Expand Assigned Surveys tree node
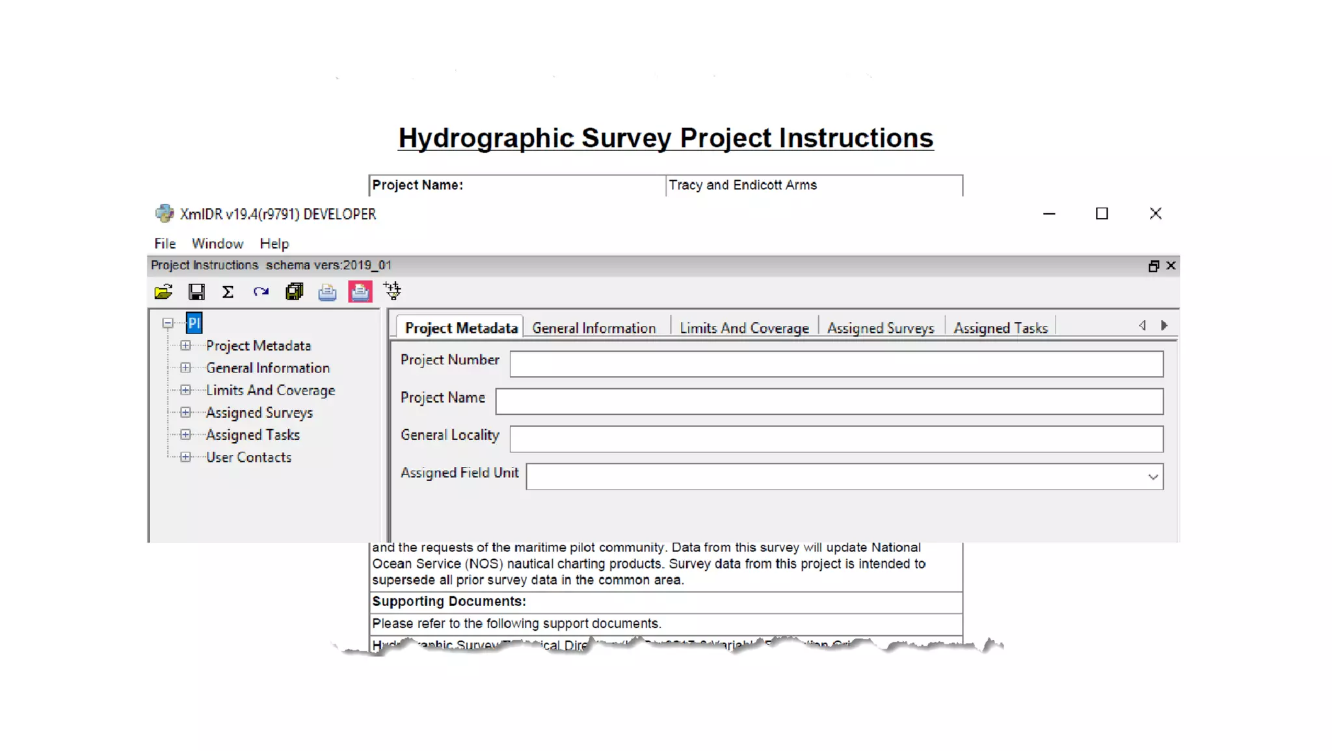1332x751 pixels. [185, 412]
